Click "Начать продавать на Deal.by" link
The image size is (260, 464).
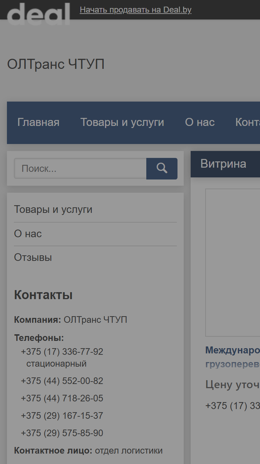136,10
